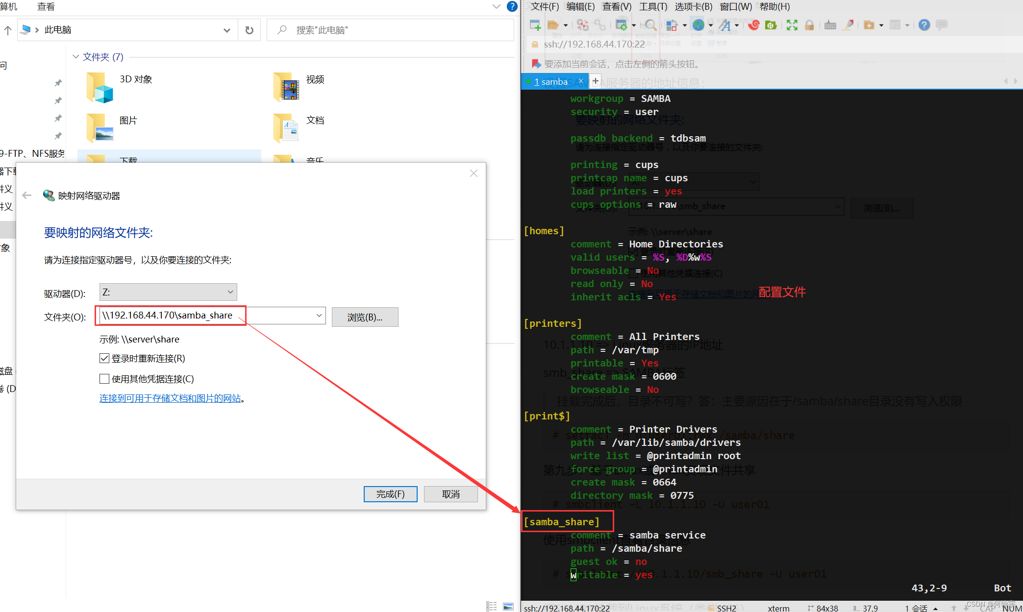Select the 文档 folder
Image resolution: width=1023 pixels, height=612 pixels.
point(299,127)
